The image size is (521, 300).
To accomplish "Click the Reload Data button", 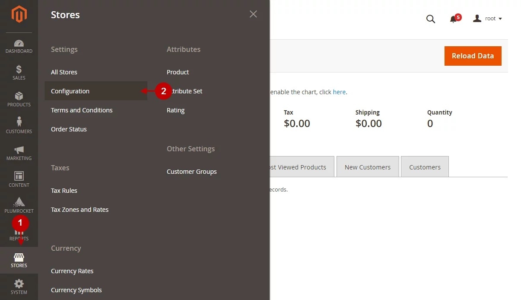I will pos(473,56).
